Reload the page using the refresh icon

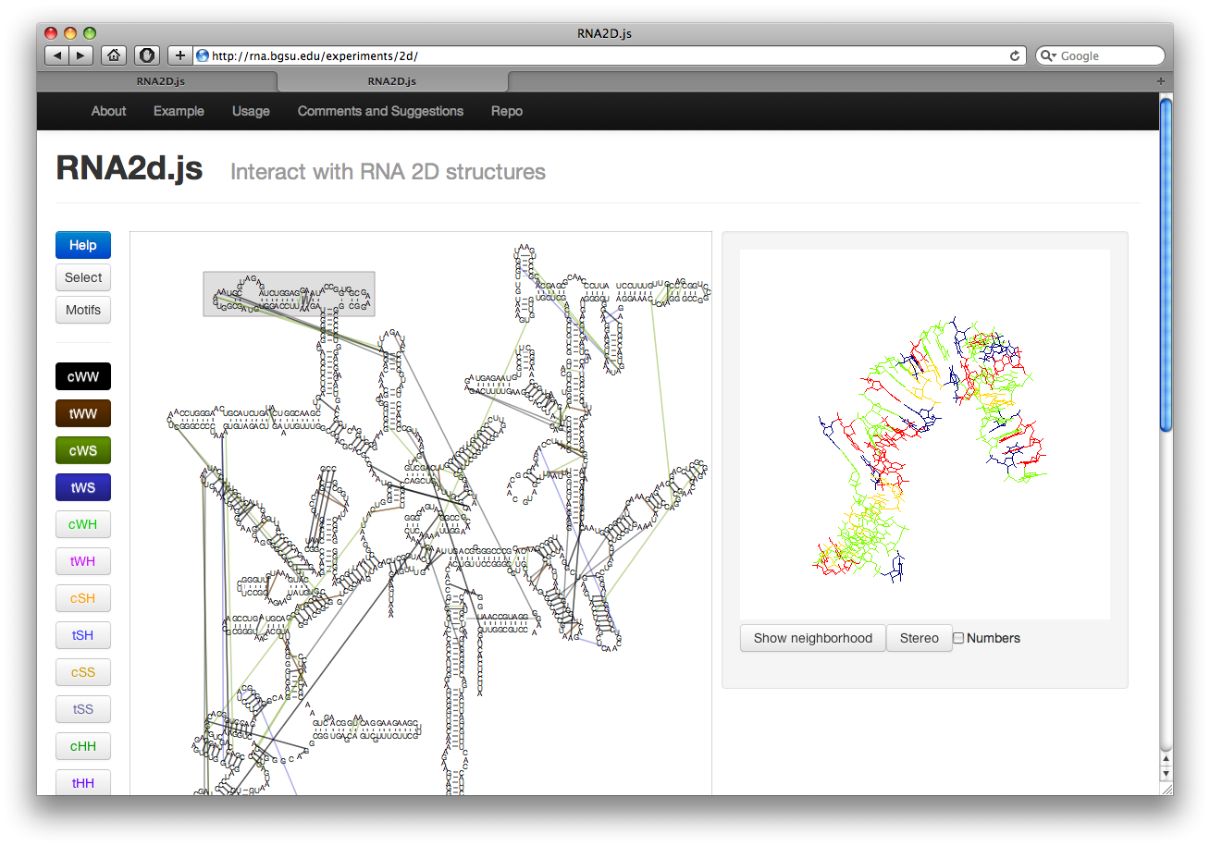tap(1015, 55)
